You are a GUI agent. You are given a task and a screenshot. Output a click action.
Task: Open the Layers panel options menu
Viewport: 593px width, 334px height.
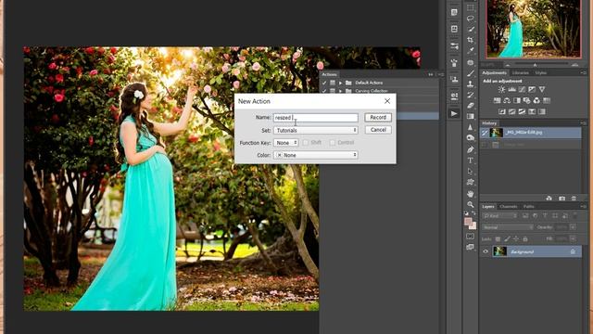coord(583,206)
